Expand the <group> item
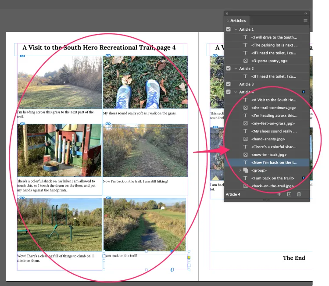This screenshot has height=286, width=329. point(240,170)
